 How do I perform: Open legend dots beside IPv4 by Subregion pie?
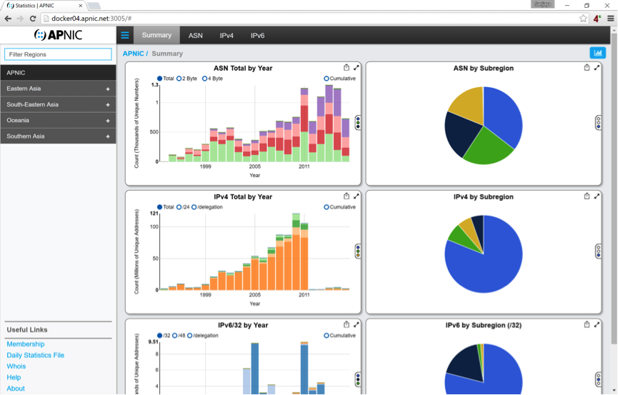(598, 251)
